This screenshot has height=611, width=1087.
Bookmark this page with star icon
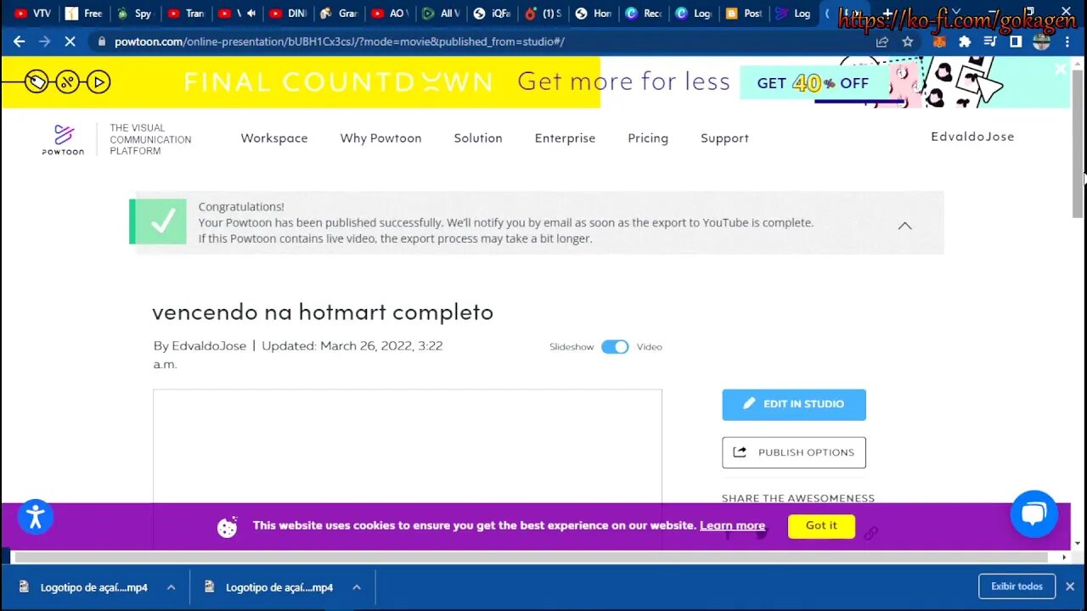pyautogui.click(x=908, y=42)
